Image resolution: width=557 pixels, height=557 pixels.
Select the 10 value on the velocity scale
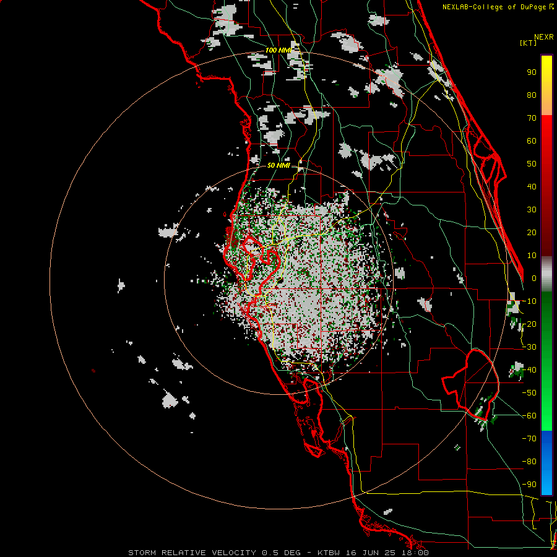click(532, 256)
